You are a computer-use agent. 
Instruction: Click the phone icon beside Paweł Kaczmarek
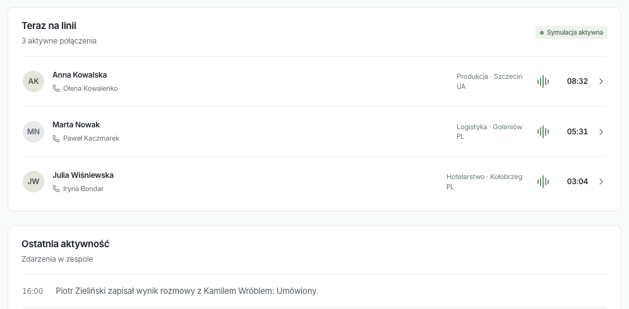(56, 138)
